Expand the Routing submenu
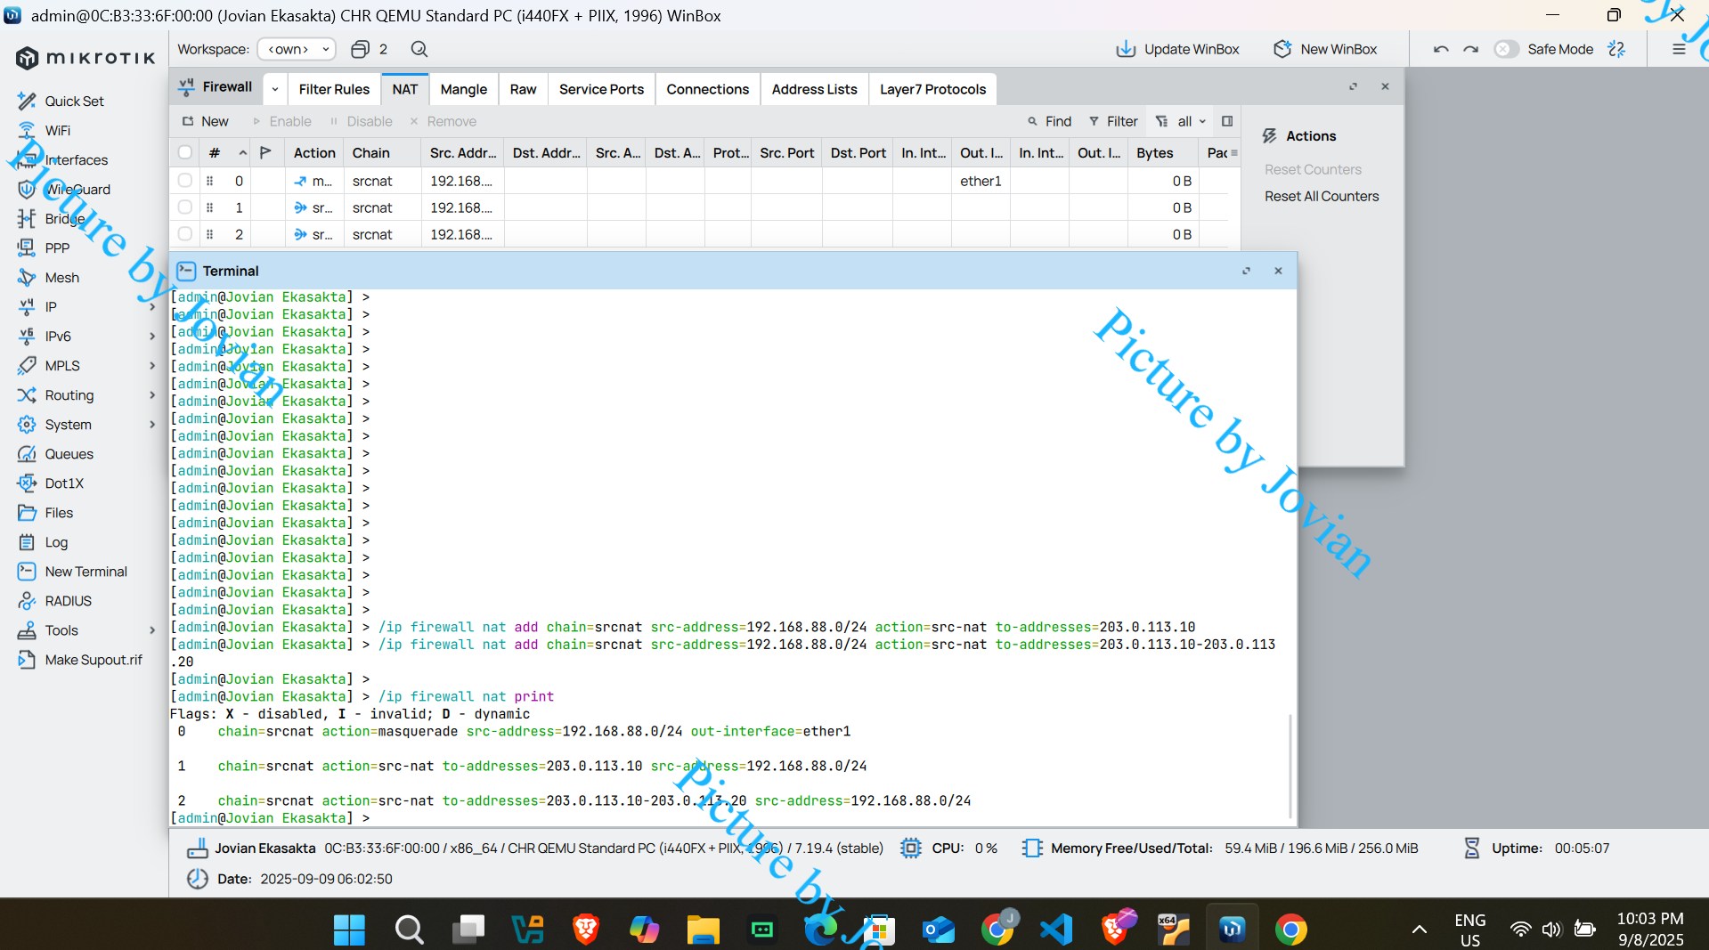This screenshot has height=950, width=1709. pyautogui.click(x=152, y=394)
